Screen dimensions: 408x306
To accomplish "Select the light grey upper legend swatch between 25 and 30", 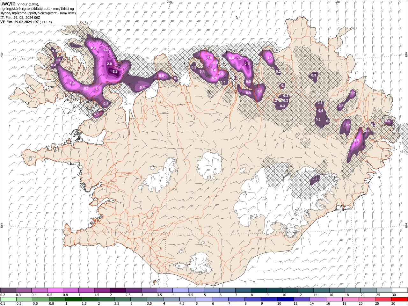I will [384, 290].
